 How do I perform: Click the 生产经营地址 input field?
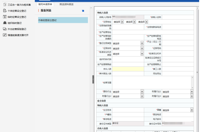(x=153, y=32)
